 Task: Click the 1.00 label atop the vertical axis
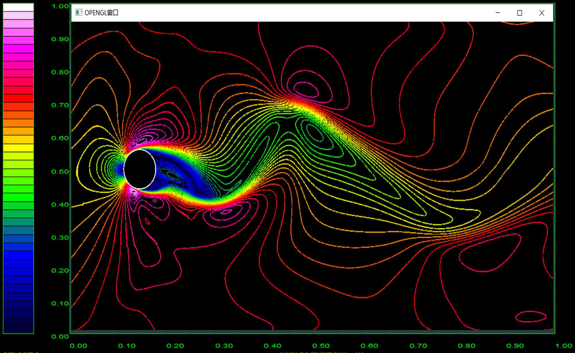[x=60, y=6]
